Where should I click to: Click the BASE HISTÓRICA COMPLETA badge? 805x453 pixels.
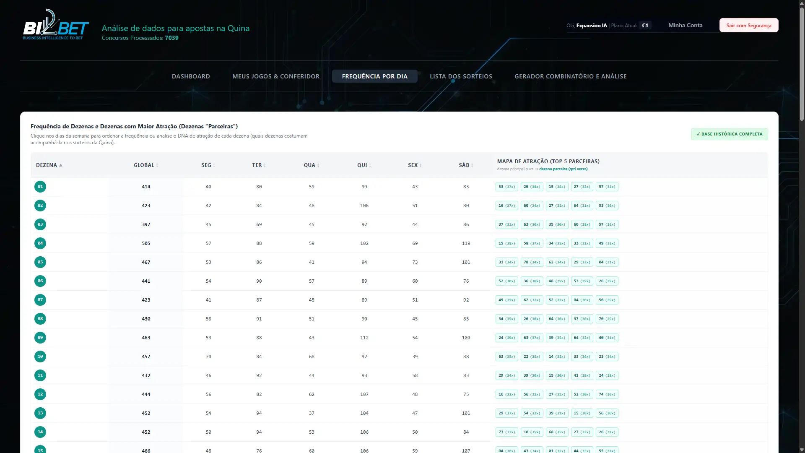[x=730, y=134]
